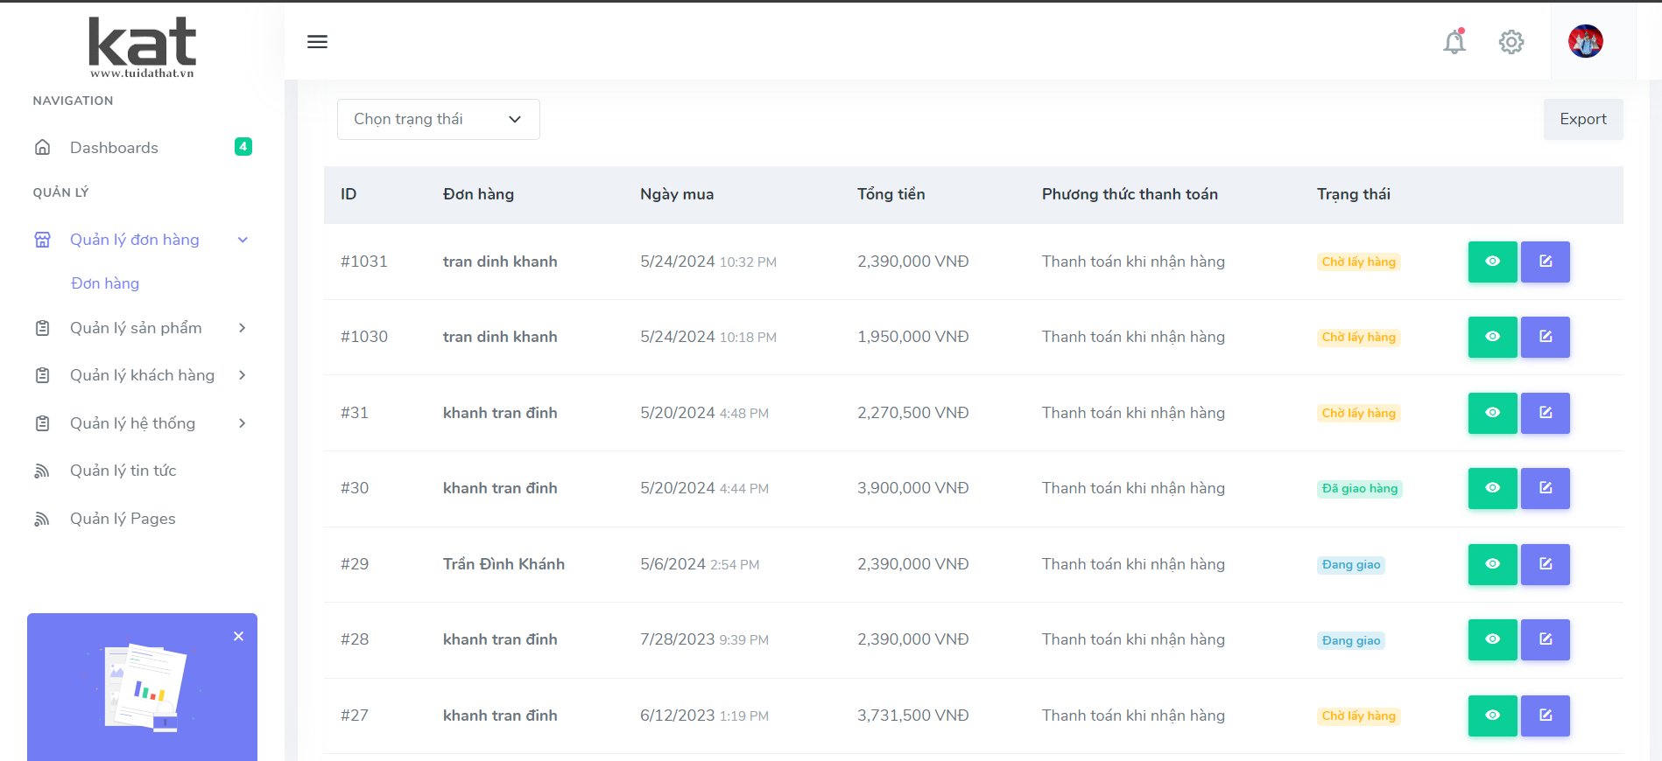The width and height of the screenshot is (1662, 761).
Task: Click total 3,900,000 VNĐ
Action: 913,488
